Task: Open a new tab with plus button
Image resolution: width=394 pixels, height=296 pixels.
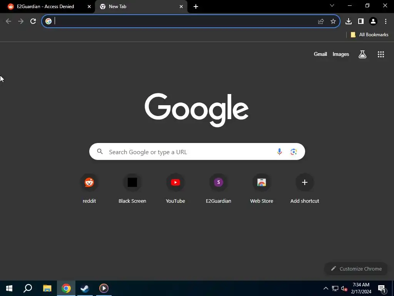Action: [196, 7]
